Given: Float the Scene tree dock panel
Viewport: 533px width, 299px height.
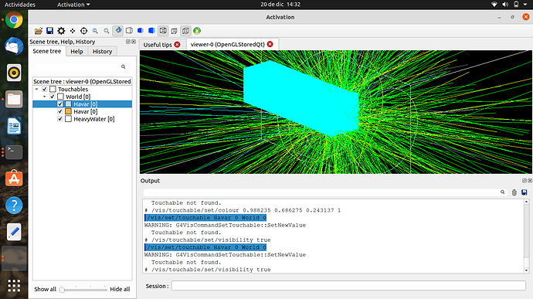Looking at the screenshot, I should [x=128, y=42].
